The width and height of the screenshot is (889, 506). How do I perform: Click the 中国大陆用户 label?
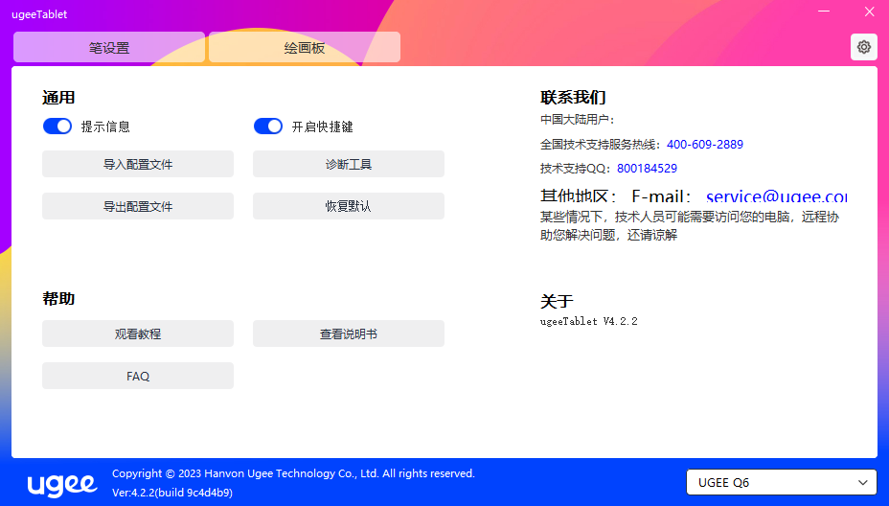click(577, 120)
